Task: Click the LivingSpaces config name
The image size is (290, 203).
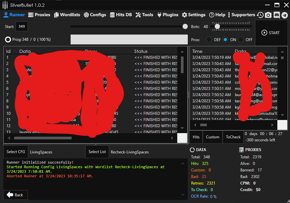Action: coord(41,152)
